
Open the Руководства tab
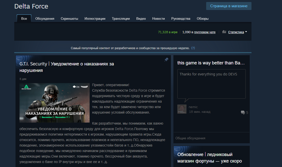(181, 18)
